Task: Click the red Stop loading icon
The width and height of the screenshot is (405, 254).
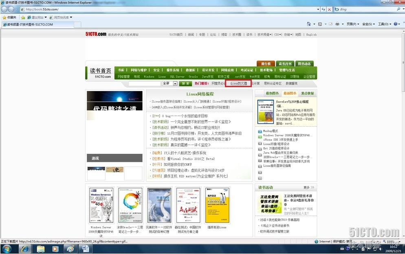Action: pyautogui.click(x=329, y=9)
